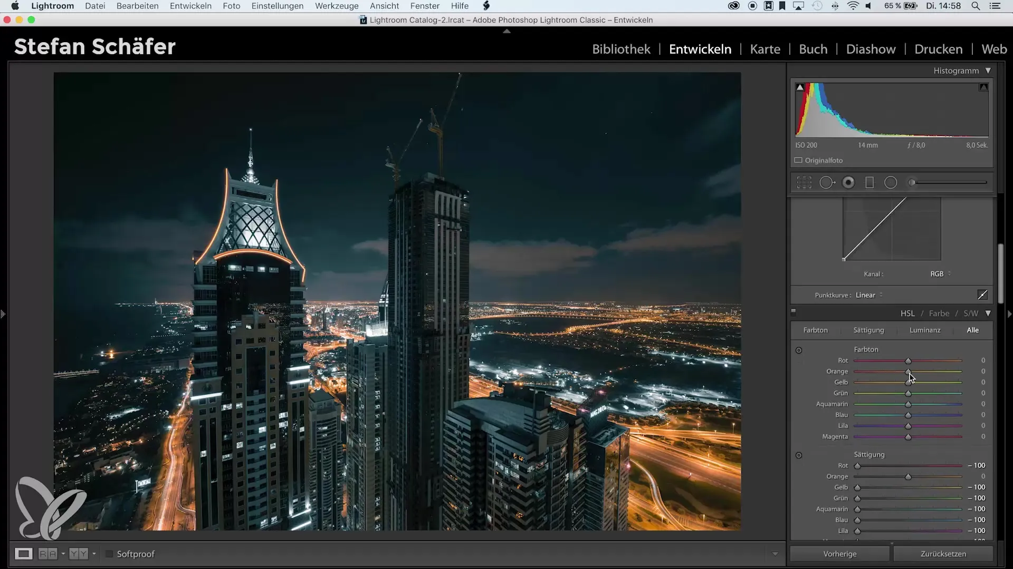Open the Web module
Viewport: 1013px width, 569px height.
click(994, 49)
